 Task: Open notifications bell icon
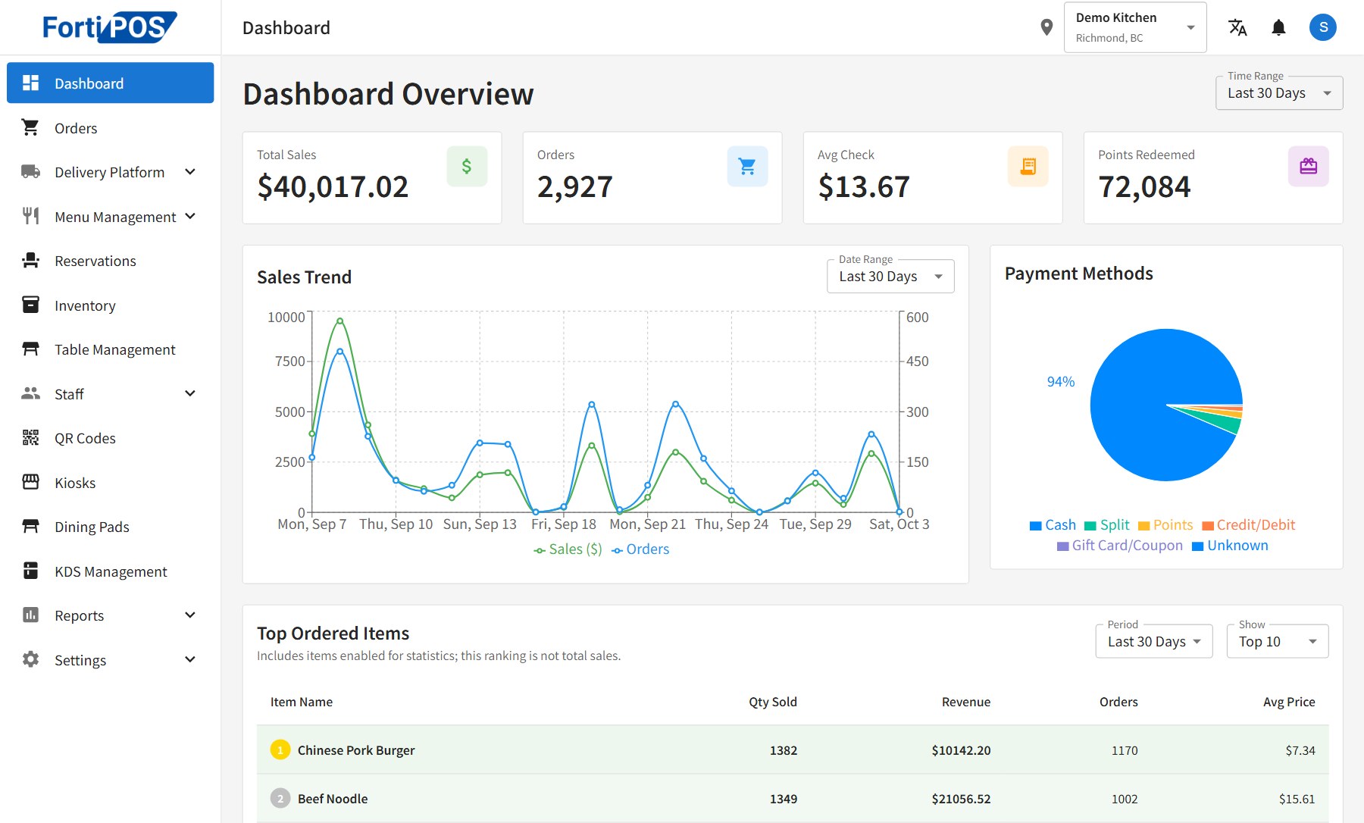[1278, 27]
